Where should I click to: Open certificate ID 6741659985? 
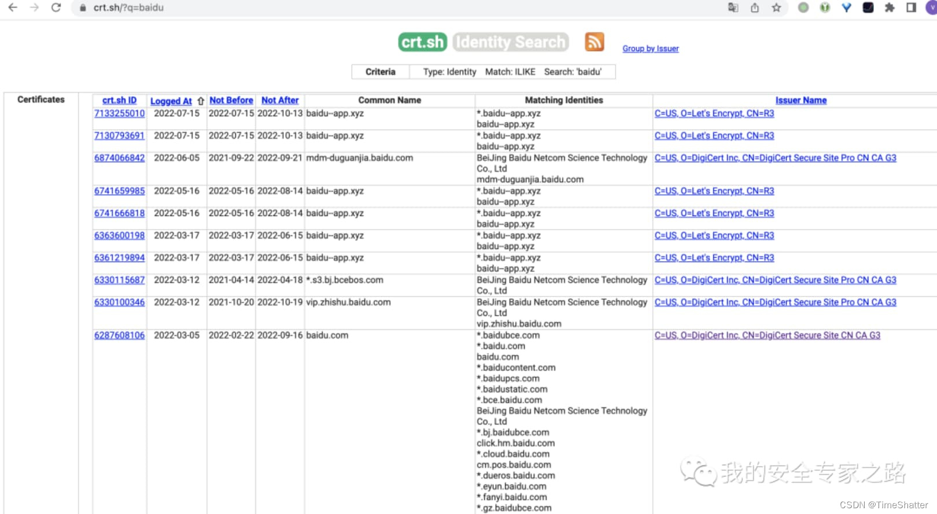point(119,191)
